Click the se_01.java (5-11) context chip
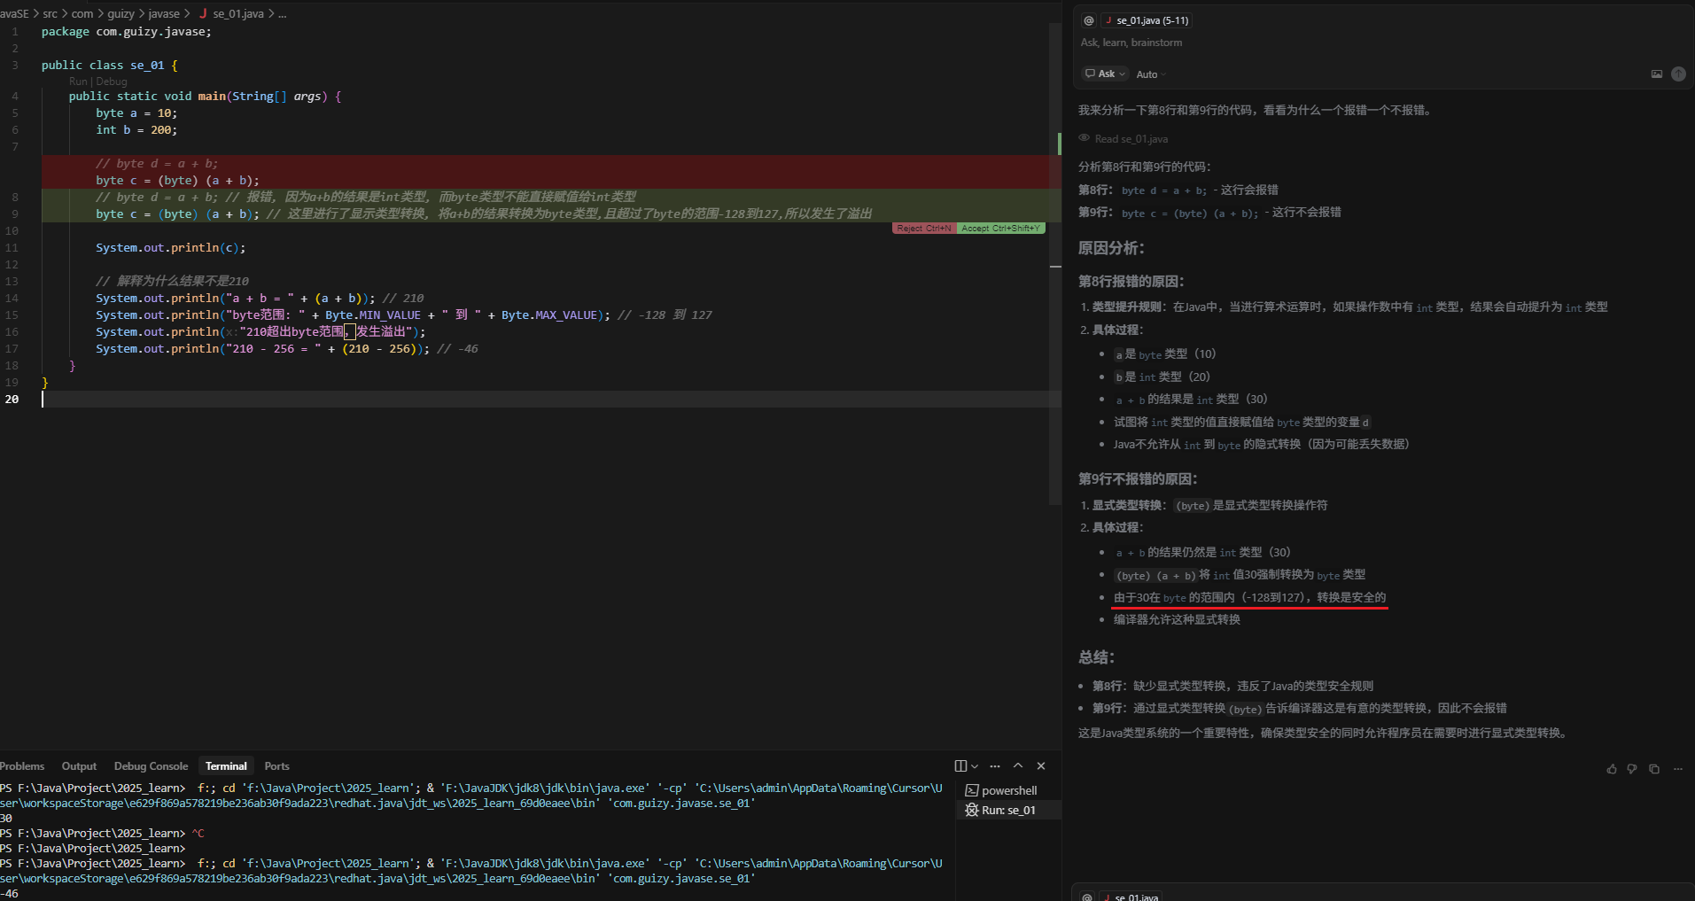The width and height of the screenshot is (1695, 901). [1147, 20]
